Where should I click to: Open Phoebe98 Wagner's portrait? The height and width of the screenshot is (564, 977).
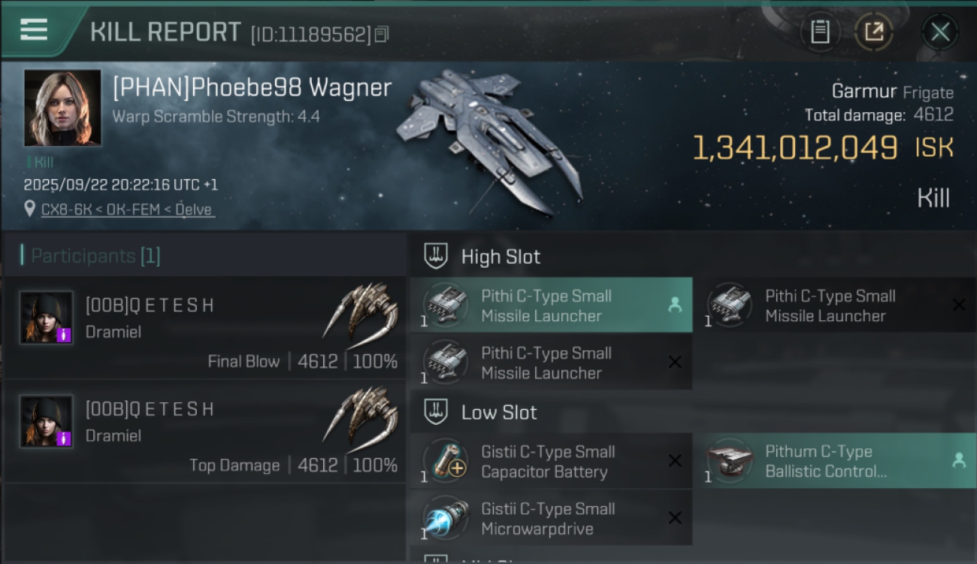[62, 108]
